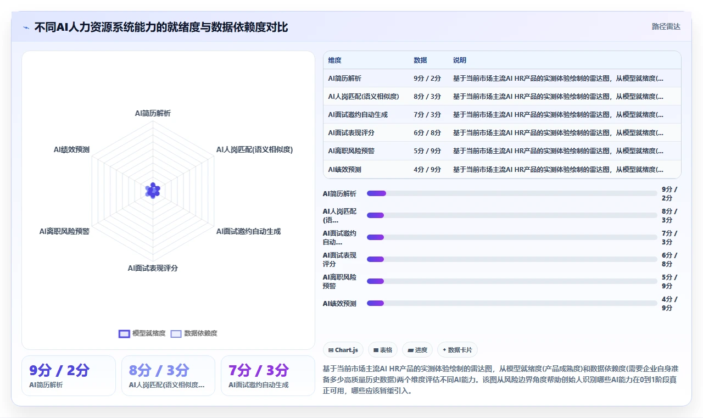Click the page title 不同AI人力资源系统能力的就绪度与数据依赖度对比

tap(161, 27)
